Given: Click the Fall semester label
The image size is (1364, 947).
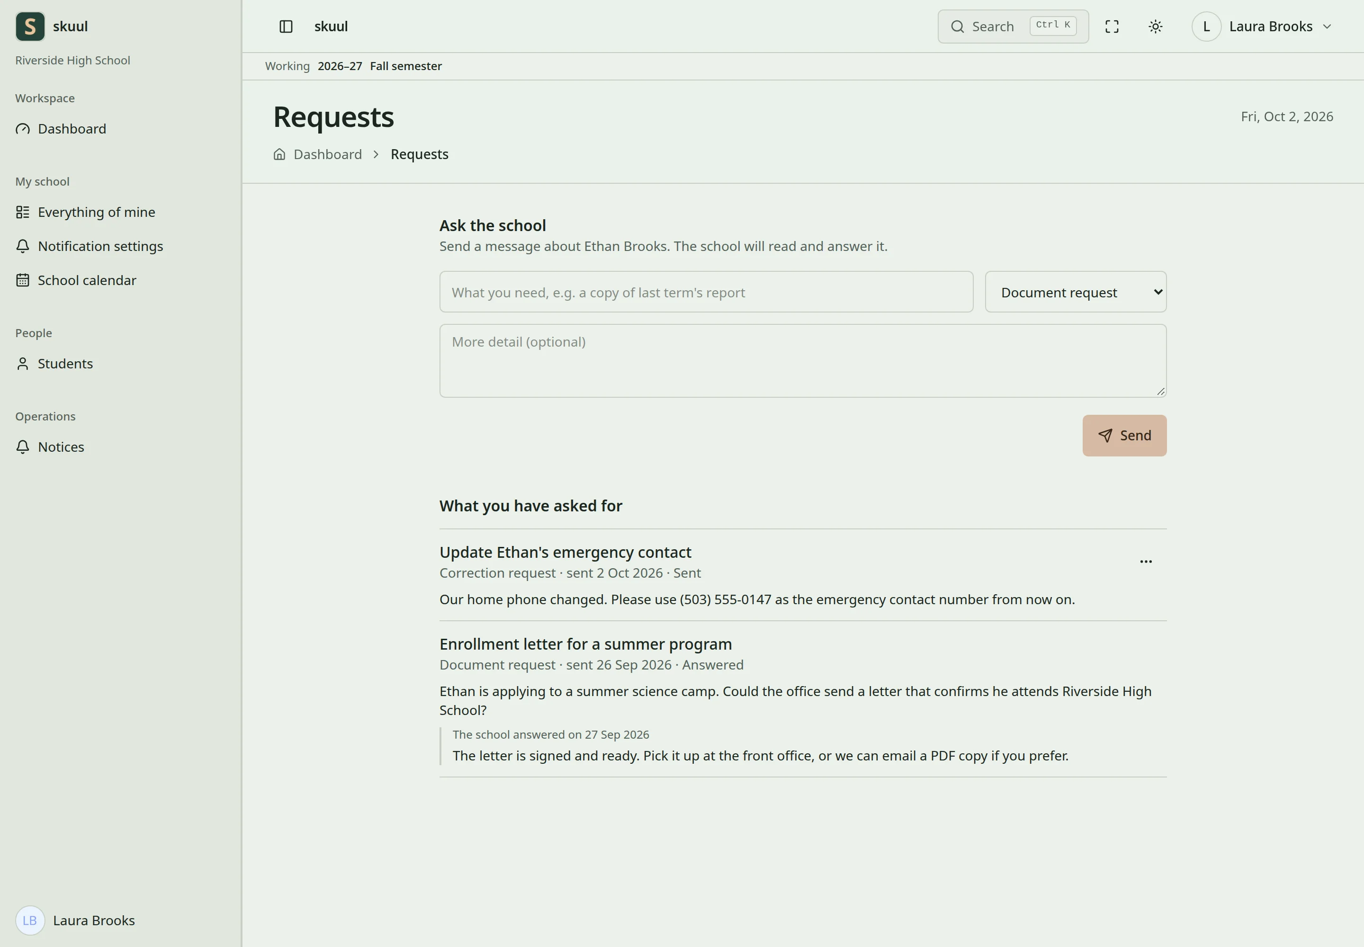Looking at the screenshot, I should click(406, 66).
